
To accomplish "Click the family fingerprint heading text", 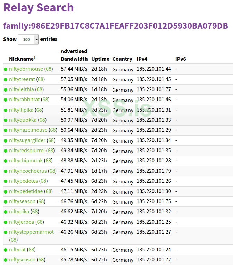I will pyautogui.click(x=116, y=26).
